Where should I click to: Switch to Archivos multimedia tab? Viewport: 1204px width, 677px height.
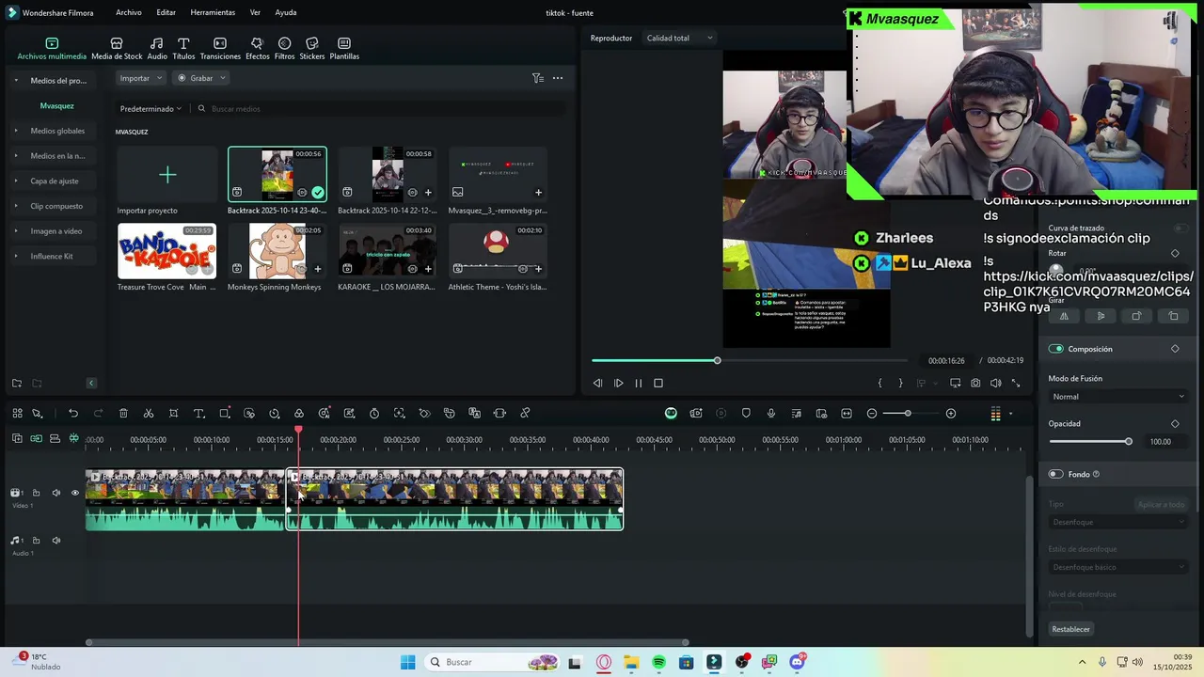click(52, 49)
